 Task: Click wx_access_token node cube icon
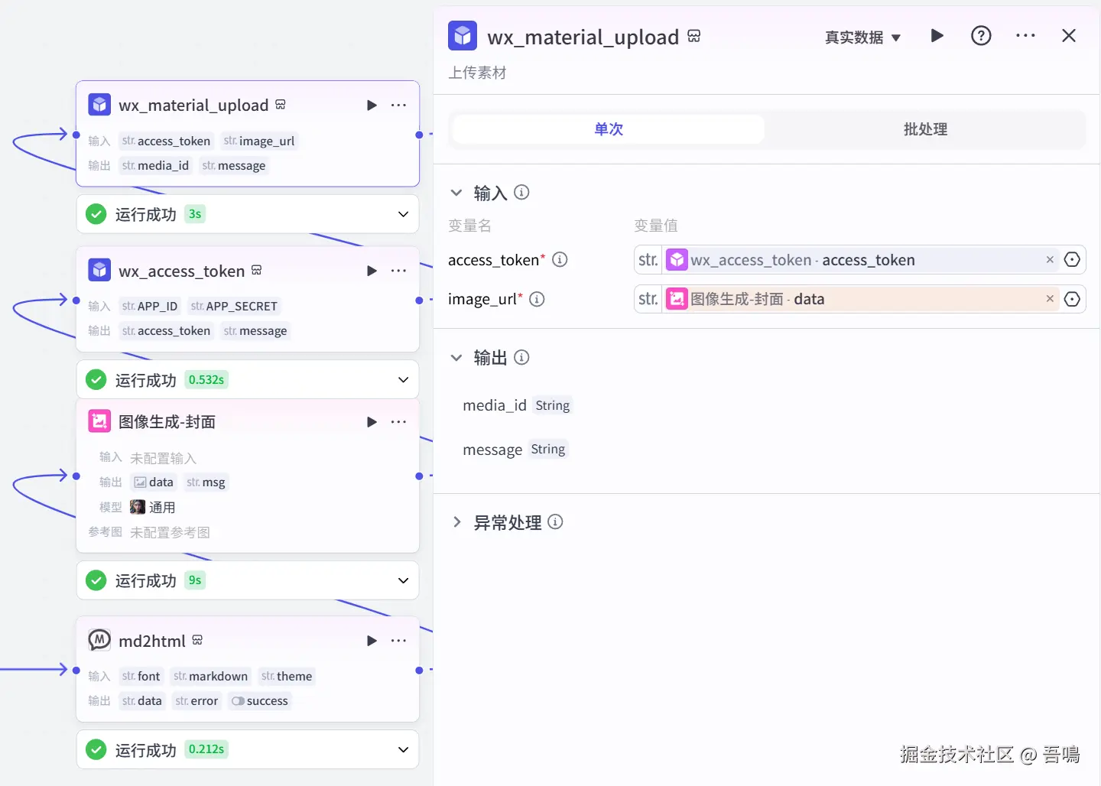pyautogui.click(x=99, y=270)
